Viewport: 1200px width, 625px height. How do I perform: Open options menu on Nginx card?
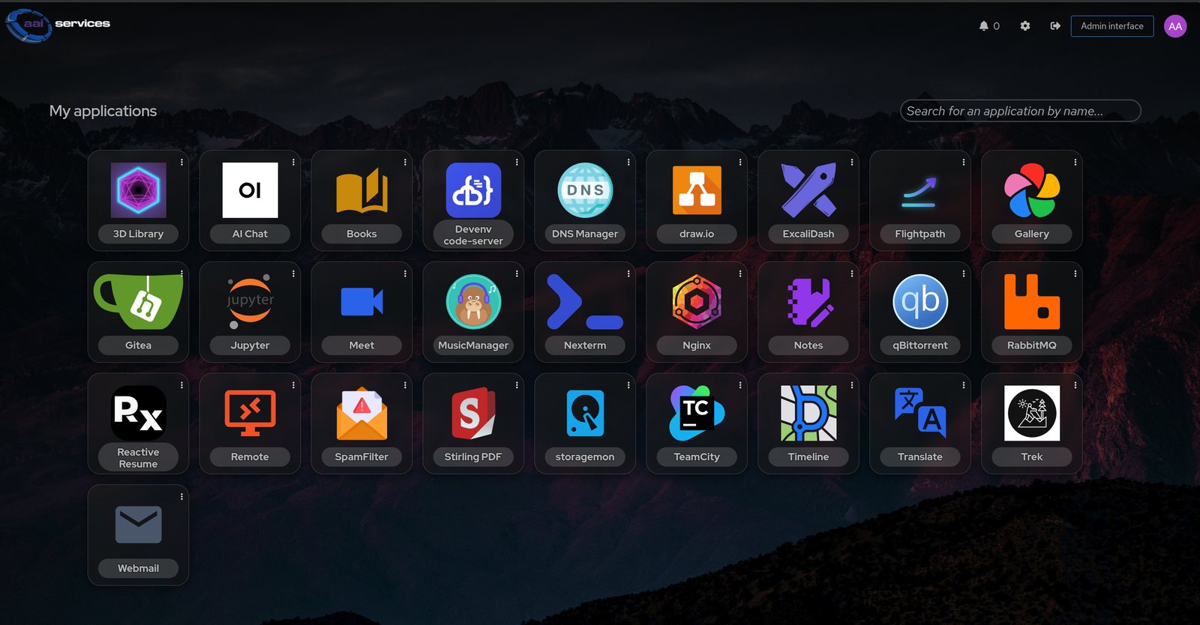[740, 274]
